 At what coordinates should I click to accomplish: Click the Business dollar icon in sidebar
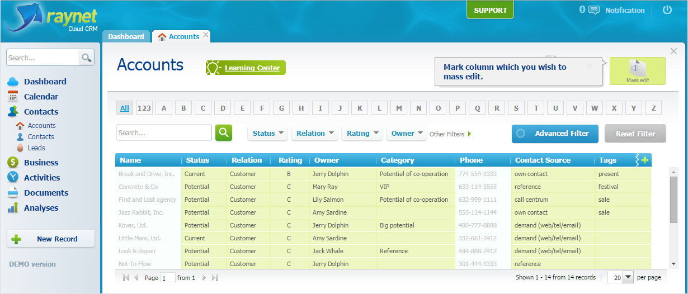(13, 163)
